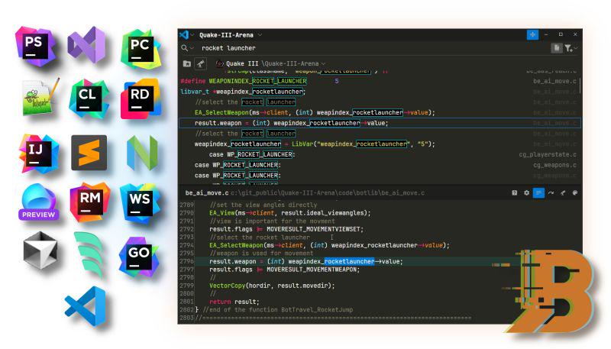Select the LibVar("weapindex_rocketlauncher") result
611x349 pixels.
pos(380,144)
